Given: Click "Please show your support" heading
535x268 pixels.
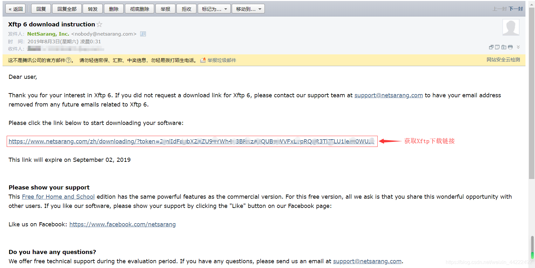Looking at the screenshot, I should [49, 188].
